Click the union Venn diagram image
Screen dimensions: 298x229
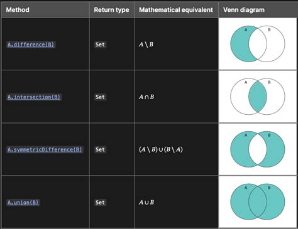tap(258, 202)
